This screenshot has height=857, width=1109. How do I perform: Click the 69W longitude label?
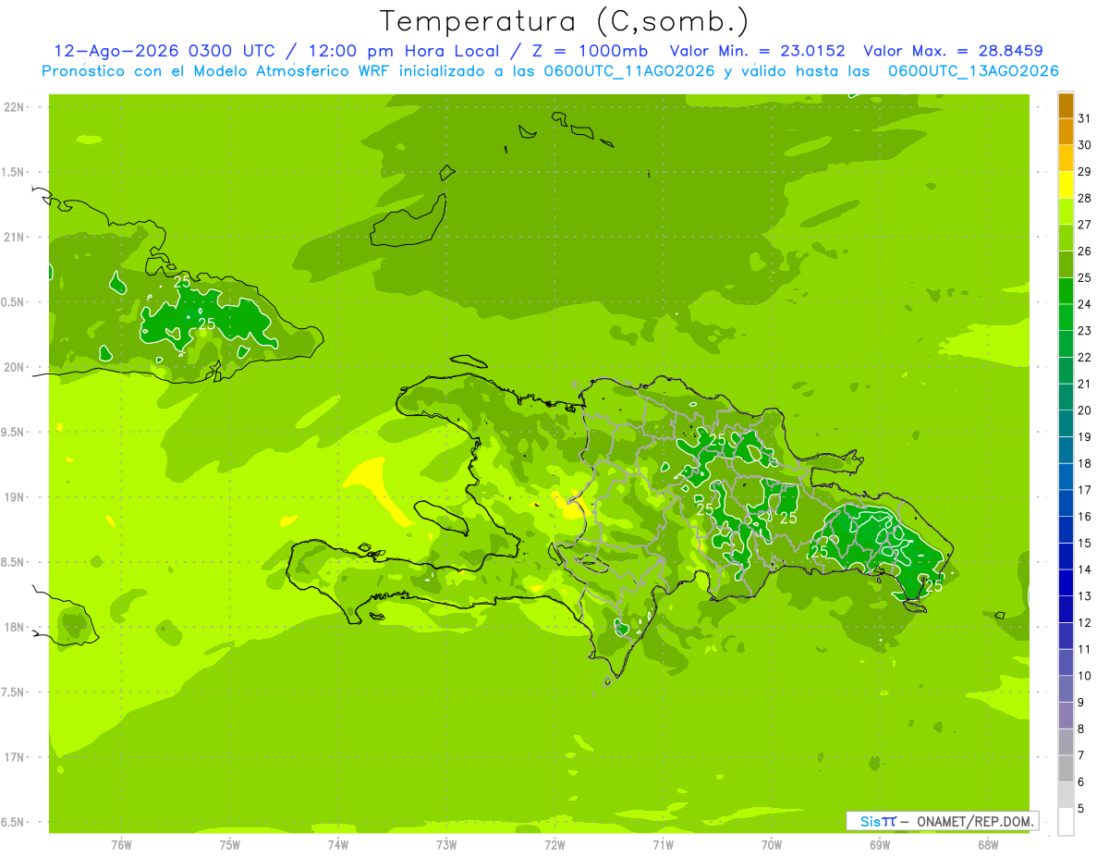click(x=880, y=845)
